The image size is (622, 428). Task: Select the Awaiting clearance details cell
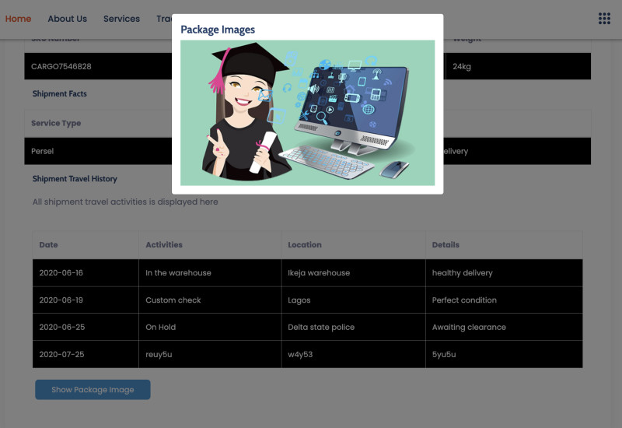[x=468, y=328]
